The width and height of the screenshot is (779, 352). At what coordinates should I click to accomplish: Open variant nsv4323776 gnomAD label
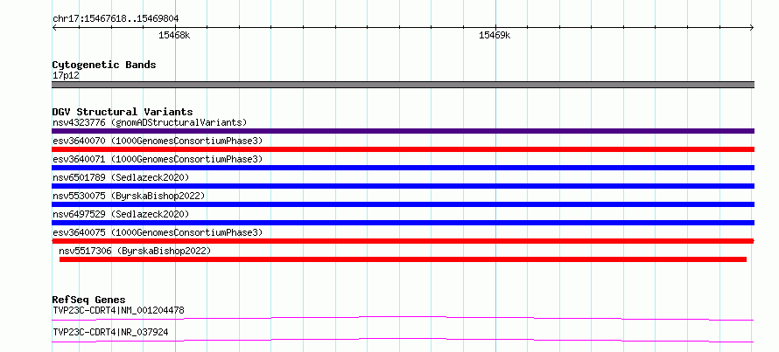click(x=150, y=122)
